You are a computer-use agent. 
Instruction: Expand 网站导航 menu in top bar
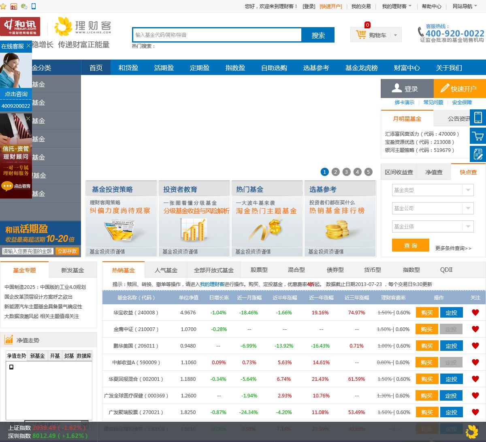click(x=465, y=6)
